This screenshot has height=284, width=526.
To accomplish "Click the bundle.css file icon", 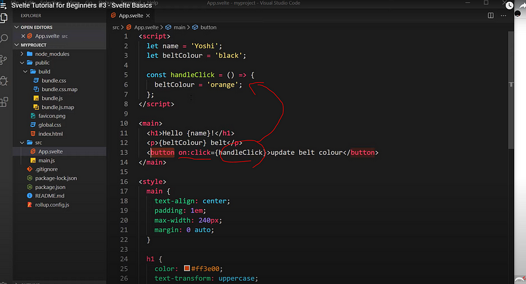I will click(x=36, y=80).
